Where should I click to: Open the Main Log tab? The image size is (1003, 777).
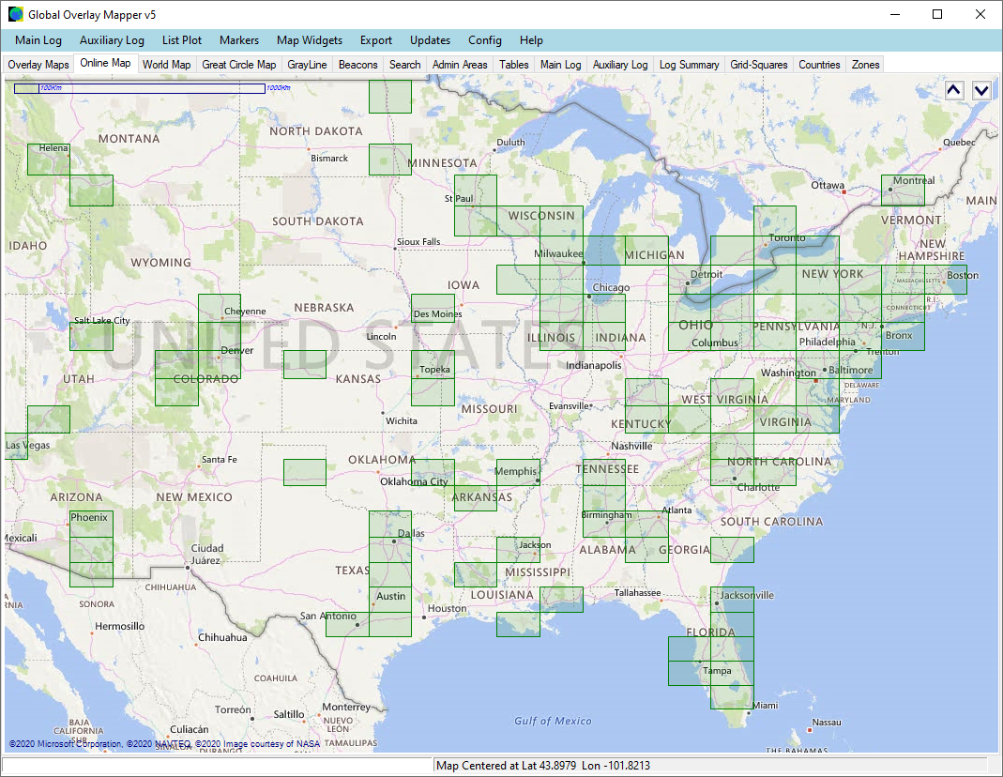click(560, 65)
